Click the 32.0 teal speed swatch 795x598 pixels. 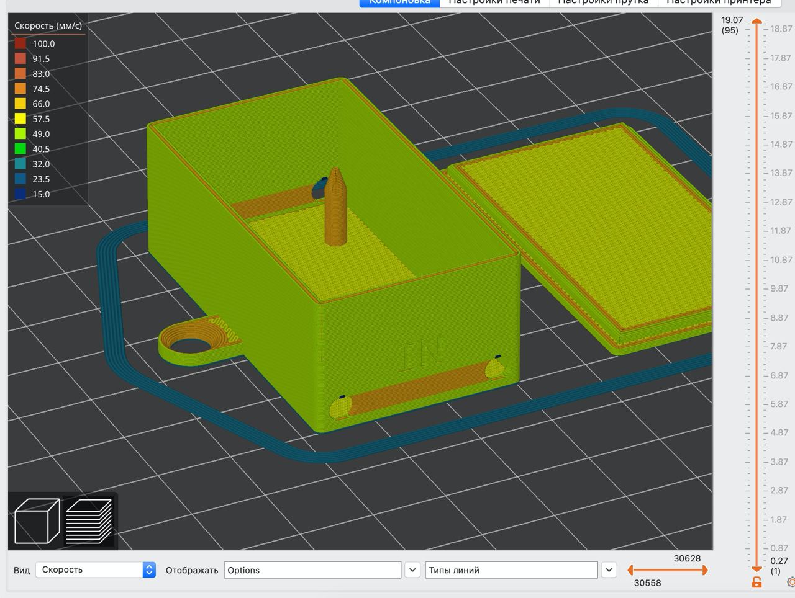coord(20,164)
